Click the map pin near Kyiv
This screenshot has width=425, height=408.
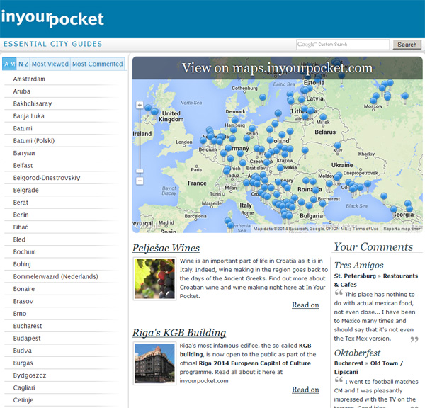coord(337,146)
